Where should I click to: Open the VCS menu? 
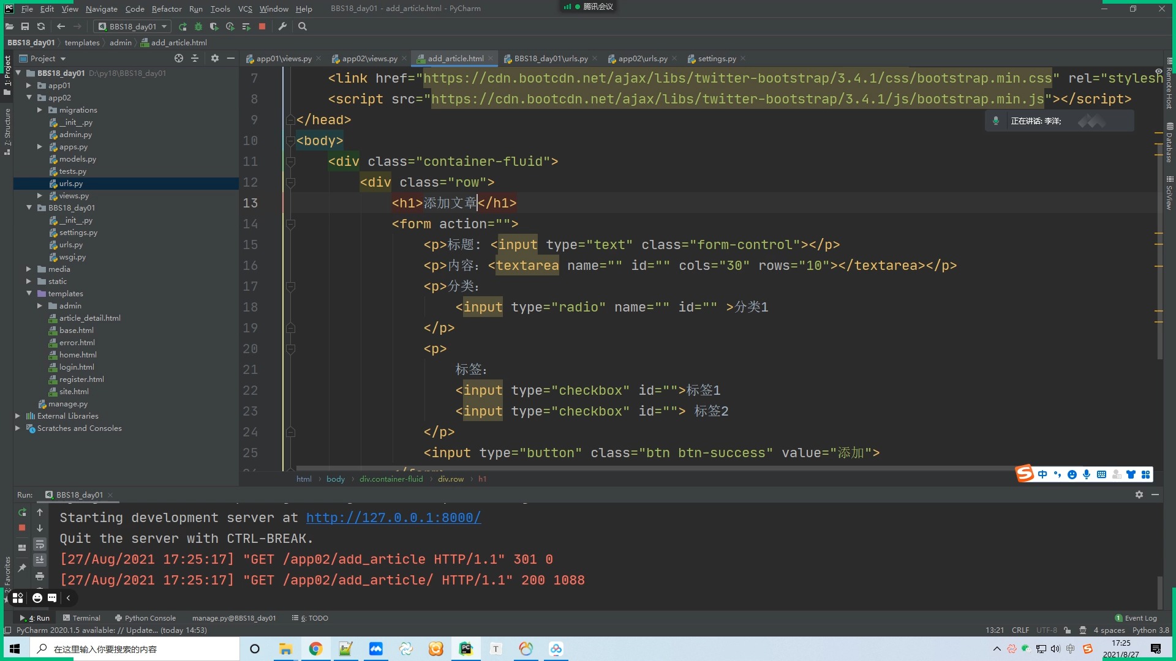pos(245,9)
